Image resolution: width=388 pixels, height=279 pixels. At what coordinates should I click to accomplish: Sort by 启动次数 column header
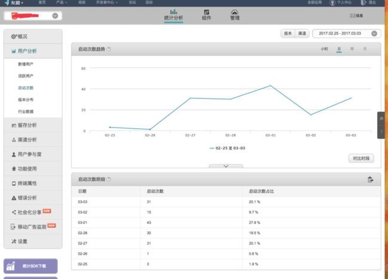coord(155,191)
